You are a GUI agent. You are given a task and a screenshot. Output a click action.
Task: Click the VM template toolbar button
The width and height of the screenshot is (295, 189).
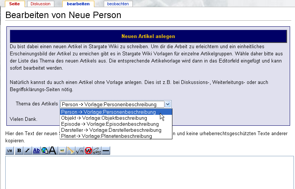tap(9, 151)
